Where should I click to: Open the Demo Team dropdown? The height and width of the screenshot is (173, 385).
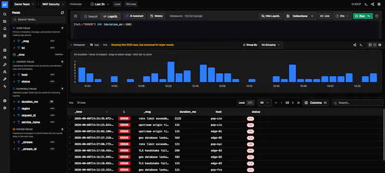[24, 4]
